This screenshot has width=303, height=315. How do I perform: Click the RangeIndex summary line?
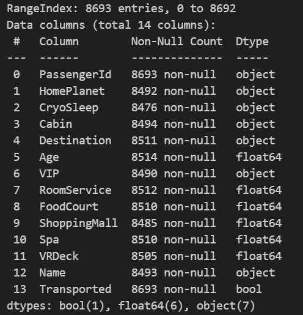point(122,9)
